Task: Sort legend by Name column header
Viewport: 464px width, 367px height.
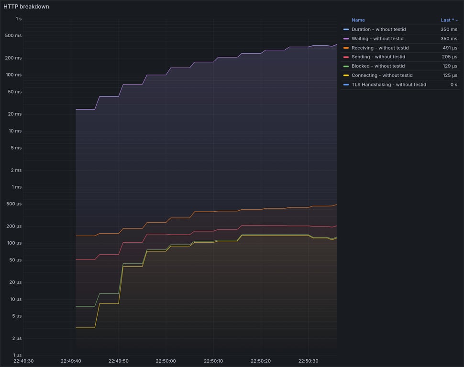Action: (x=358, y=20)
